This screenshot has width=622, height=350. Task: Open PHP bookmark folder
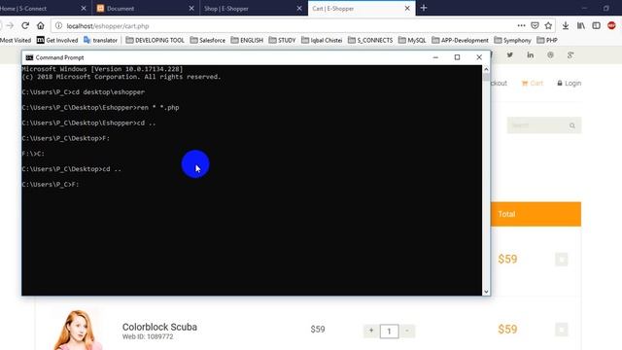[547, 40]
